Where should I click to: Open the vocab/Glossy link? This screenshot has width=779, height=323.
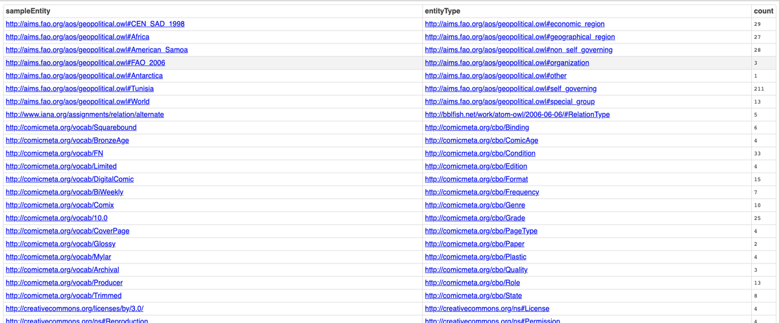coord(60,245)
